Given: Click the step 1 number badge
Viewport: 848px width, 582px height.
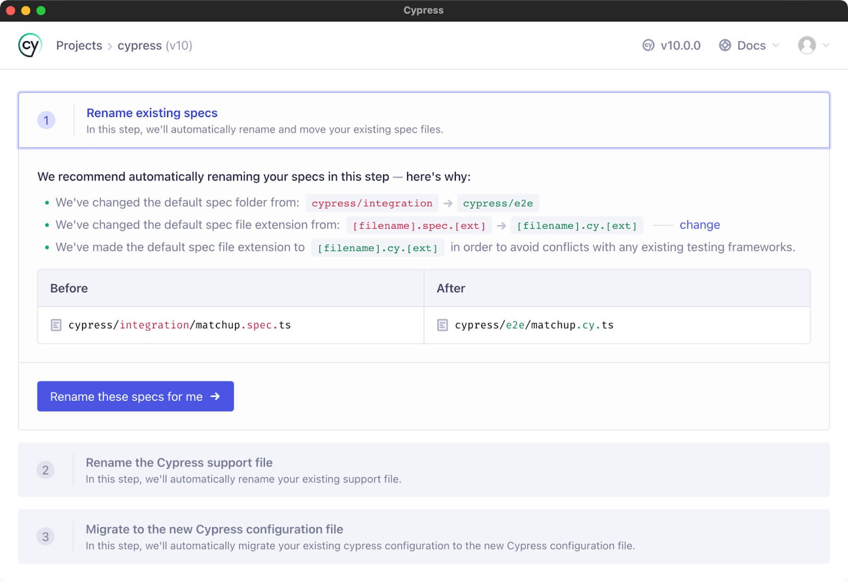Looking at the screenshot, I should click(46, 120).
